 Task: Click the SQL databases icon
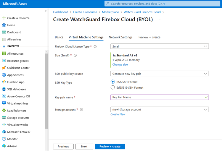[x=4, y=89]
